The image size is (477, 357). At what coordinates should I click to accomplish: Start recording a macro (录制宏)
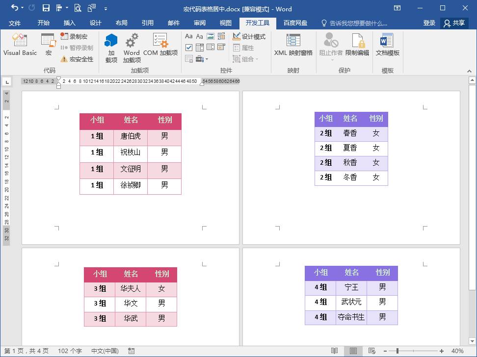[74, 36]
